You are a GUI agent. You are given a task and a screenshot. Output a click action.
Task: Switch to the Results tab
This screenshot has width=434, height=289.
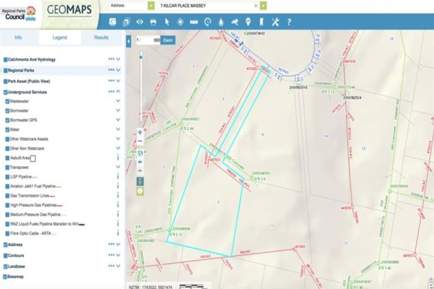[x=101, y=38]
